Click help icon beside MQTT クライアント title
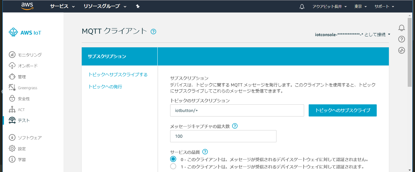 (153, 32)
